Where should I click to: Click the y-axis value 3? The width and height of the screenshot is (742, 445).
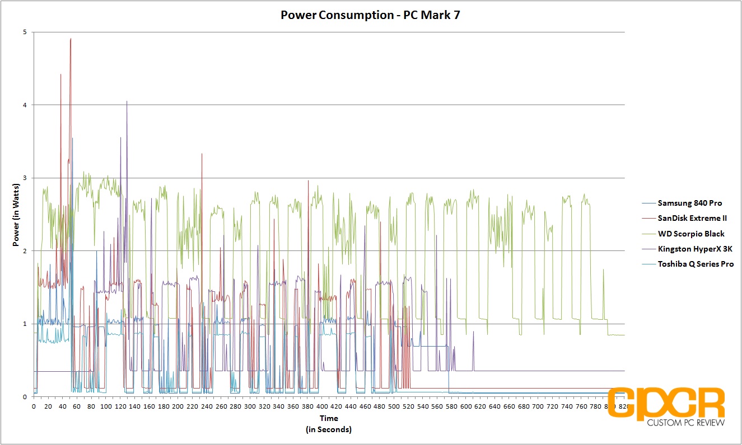coord(25,178)
